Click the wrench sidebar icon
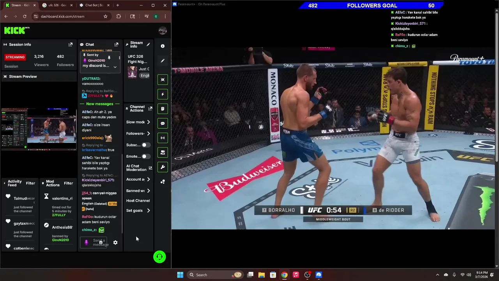The height and width of the screenshot is (281, 499). pos(163,167)
